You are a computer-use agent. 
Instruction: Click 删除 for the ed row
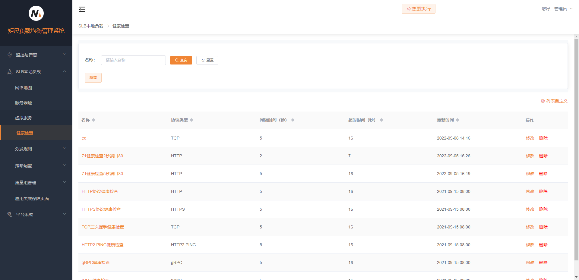point(543,138)
